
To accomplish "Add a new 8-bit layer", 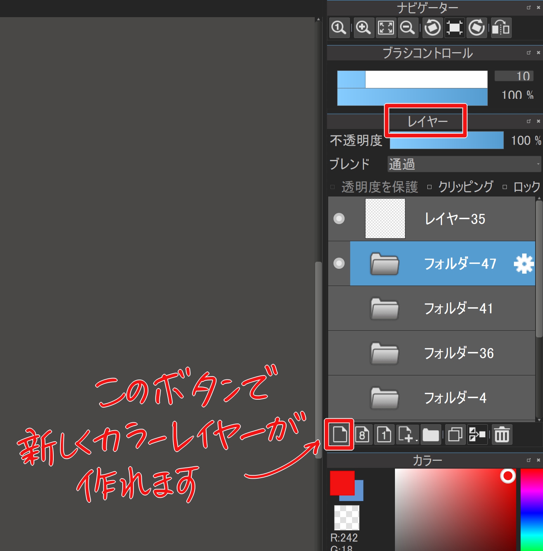I will coord(362,435).
